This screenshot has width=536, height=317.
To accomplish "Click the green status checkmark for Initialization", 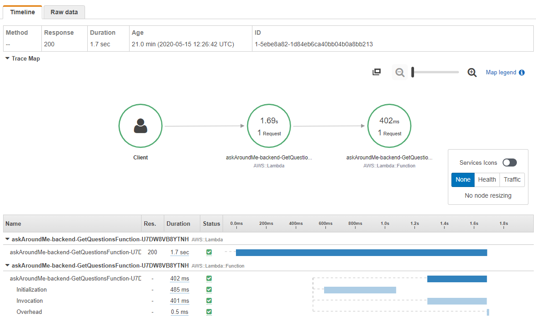I will tap(209, 289).
